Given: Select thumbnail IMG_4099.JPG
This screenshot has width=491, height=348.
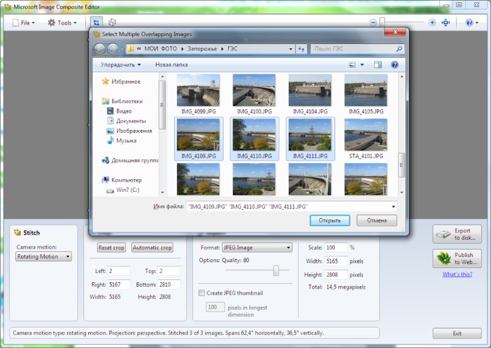Looking at the screenshot, I should [199, 95].
